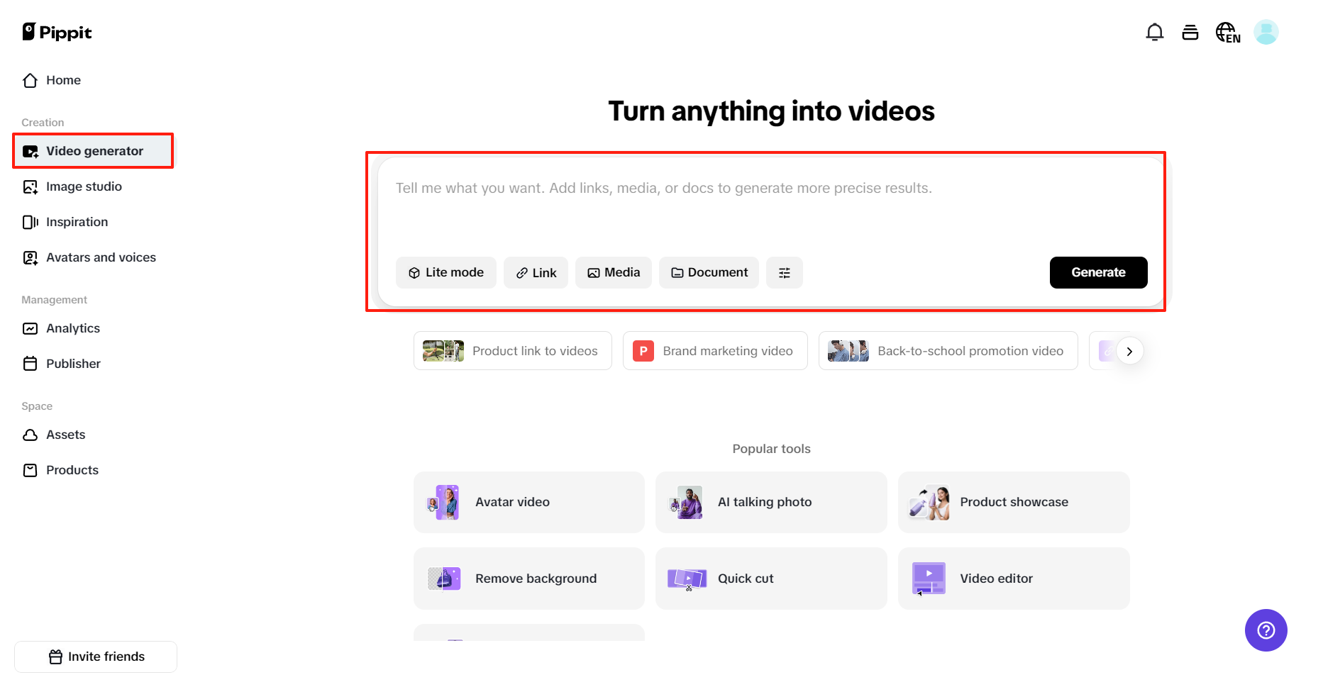The image size is (1323, 687).
Task: Toggle Lite mode for generation
Action: (x=446, y=272)
